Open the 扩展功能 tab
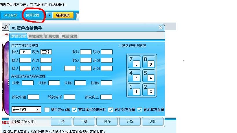Image resolution: width=237 pixels, height=133 pixels. coord(52,36)
